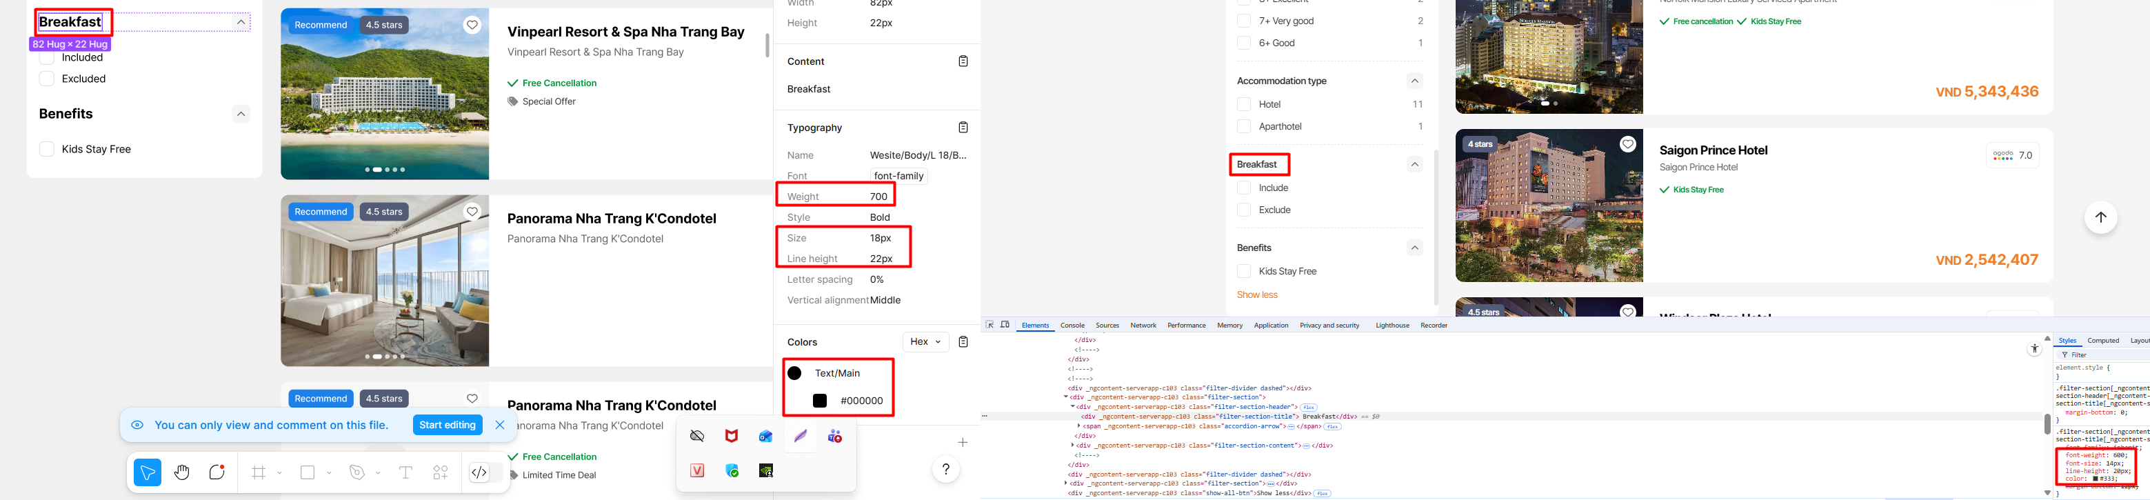Open the accessibility icon in the DevTools Elements panel
2150x500 pixels.
click(x=2034, y=349)
